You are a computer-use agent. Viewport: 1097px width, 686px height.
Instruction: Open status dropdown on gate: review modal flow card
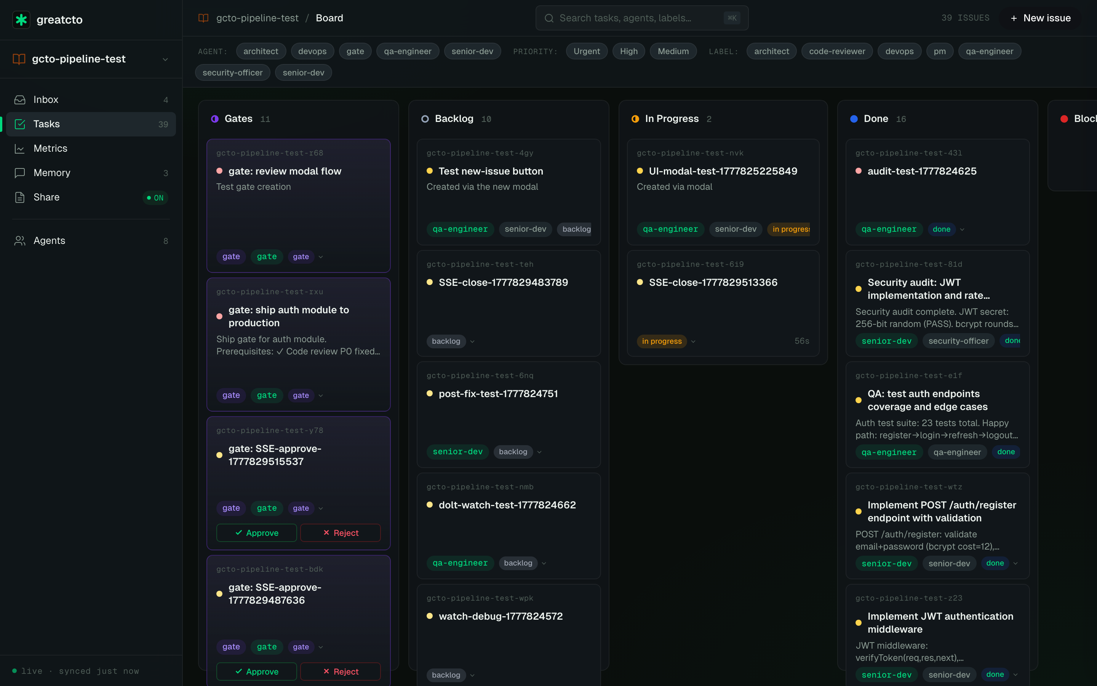[320, 257]
